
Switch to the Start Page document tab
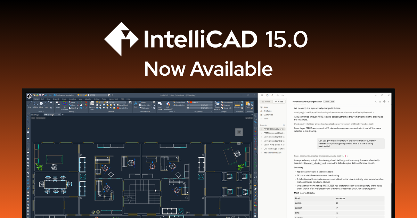pyautogui.click(x=35, y=115)
